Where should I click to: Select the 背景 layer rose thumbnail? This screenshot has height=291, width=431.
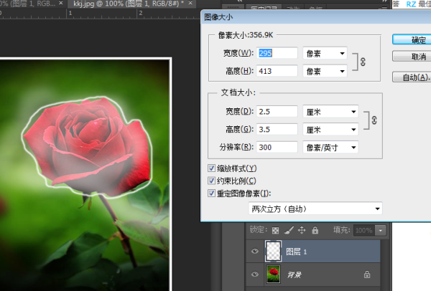coord(273,274)
